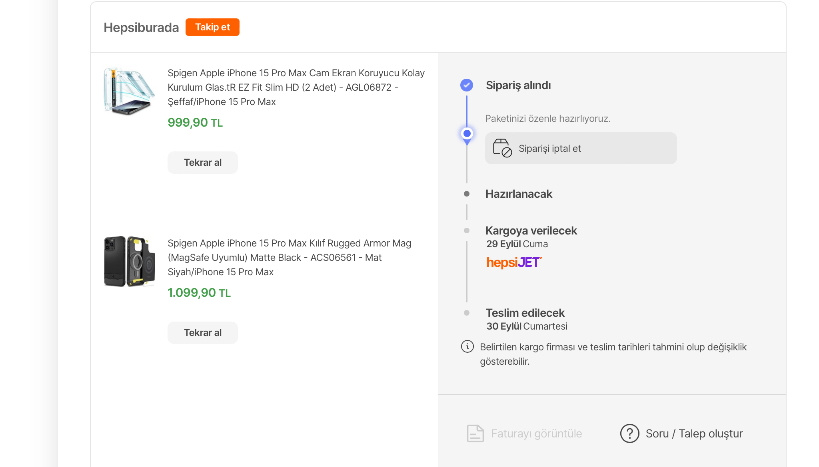Image resolution: width=819 pixels, height=467 pixels.
Task: Click the Kargoya verilecek label
Action: pyautogui.click(x=531, y=231)
